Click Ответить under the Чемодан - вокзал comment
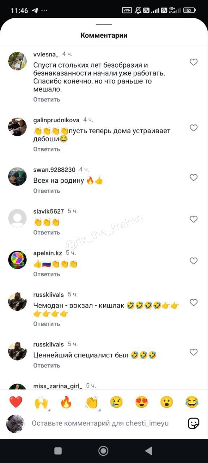The image size is (208, 463). [x=47, y=324]
